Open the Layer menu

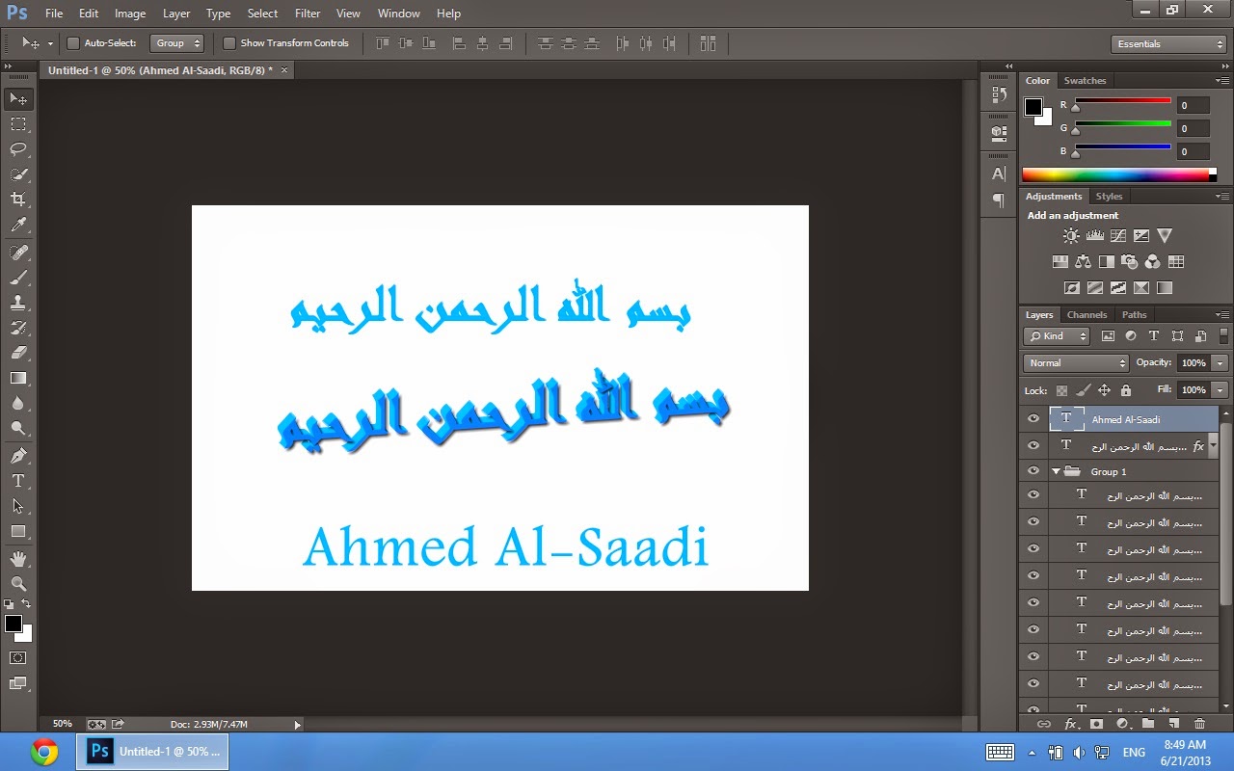click(176, 13)
